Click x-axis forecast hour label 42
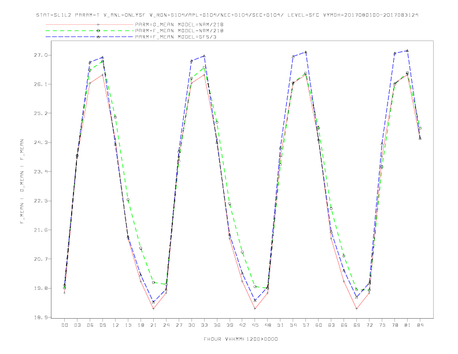Screen dimensions: 458x354 [x=242, y=325]
